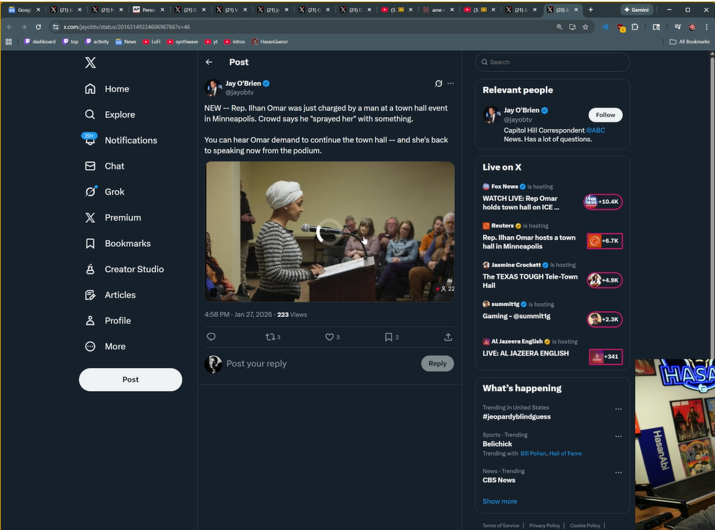This screenshot has height=530, width=715.
Task: Open Bookmarks from the sidebar
Action: [117, 243]
